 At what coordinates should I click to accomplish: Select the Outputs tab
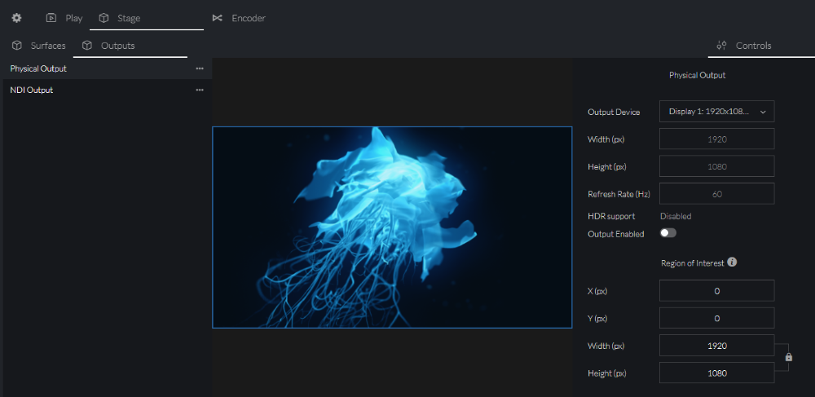[x=109, y=46]
